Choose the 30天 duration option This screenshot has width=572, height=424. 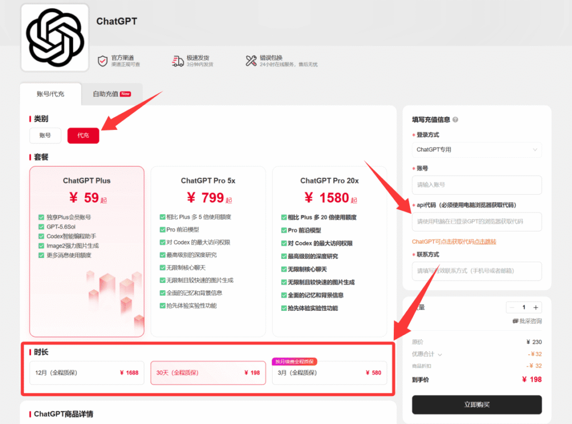tap(208, 373)
